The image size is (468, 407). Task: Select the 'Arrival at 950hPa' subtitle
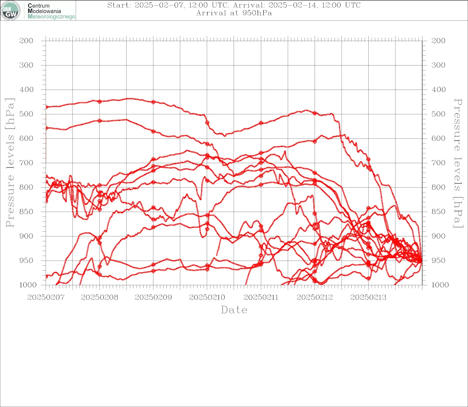point(234,13)
